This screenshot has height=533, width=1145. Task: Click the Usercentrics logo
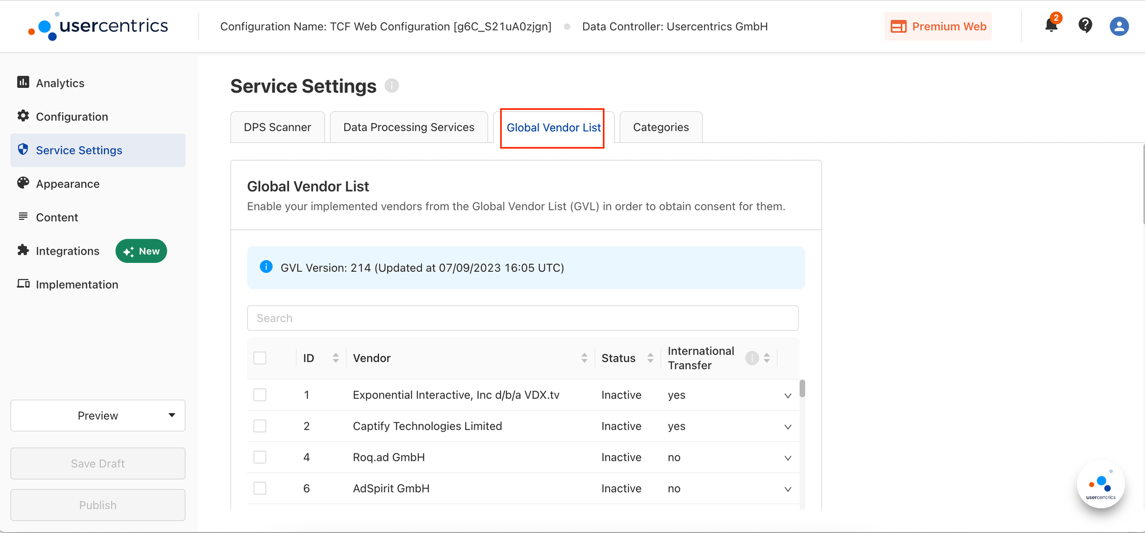[98, 26]
